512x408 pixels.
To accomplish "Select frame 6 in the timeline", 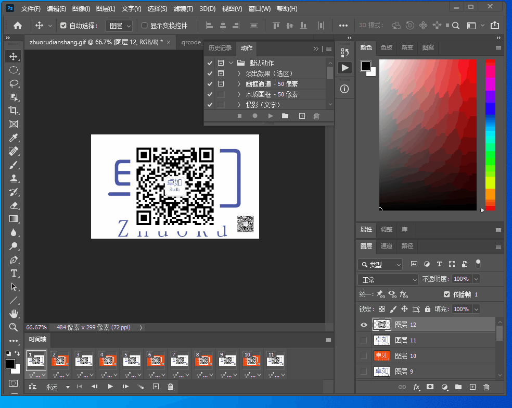I will [x=156, y=361].
